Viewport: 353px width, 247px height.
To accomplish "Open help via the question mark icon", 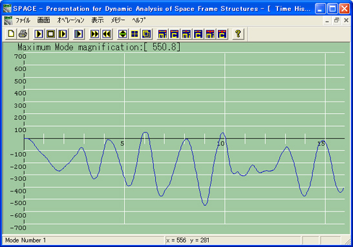I will click(x=238, y=34).
